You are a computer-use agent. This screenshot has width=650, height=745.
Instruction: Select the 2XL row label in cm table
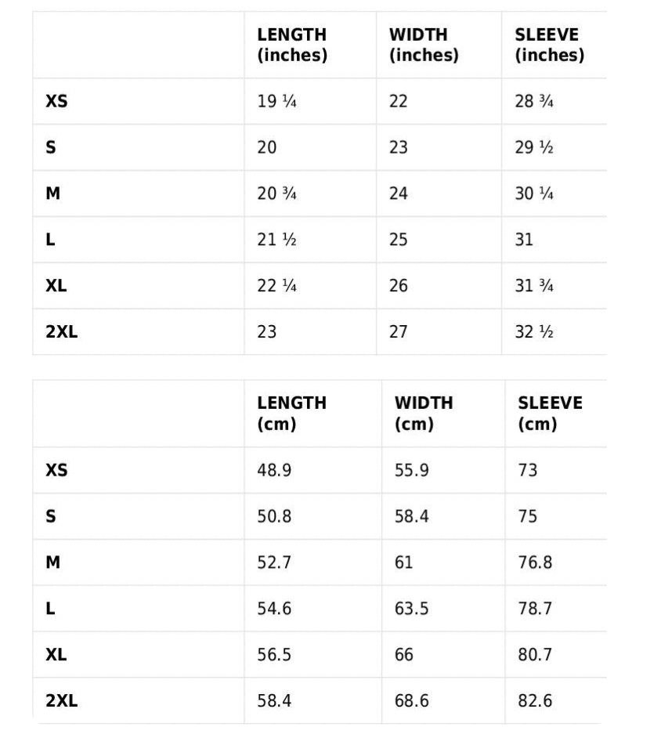click(62, 700)
